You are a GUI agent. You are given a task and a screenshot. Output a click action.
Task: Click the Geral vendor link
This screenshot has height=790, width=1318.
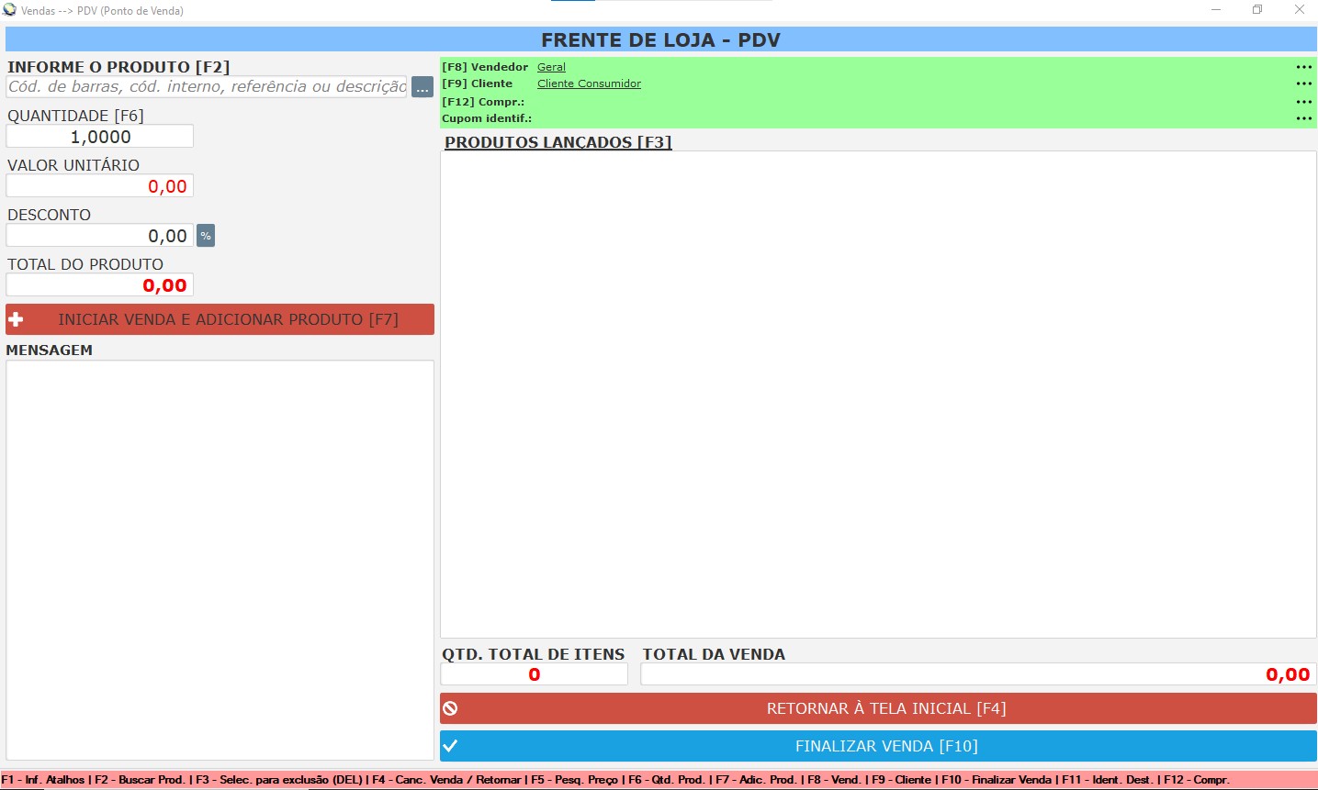click(551, 67)
